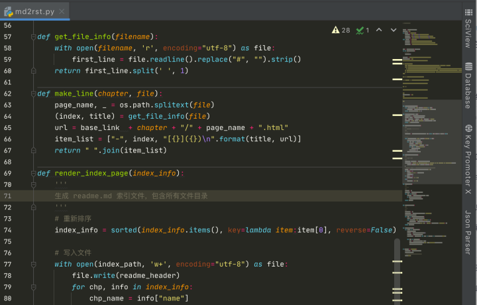
Task: Open the SciView tool window
Action: [x=468, y=29]
